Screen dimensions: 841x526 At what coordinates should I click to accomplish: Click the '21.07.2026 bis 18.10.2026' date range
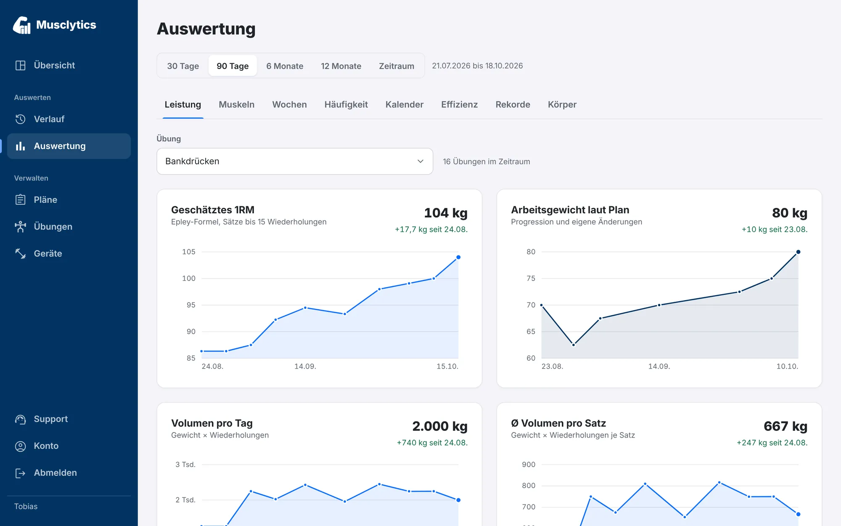(x=477, y=66)
